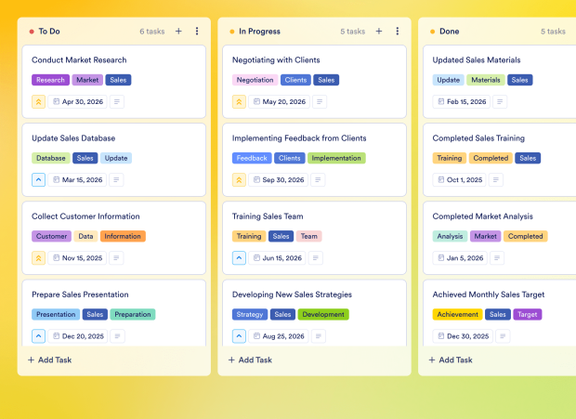Click Add Task in the Done column
The width and height of the screenshot is (576, 419).
pyautogui.click(x=452, y=360)
